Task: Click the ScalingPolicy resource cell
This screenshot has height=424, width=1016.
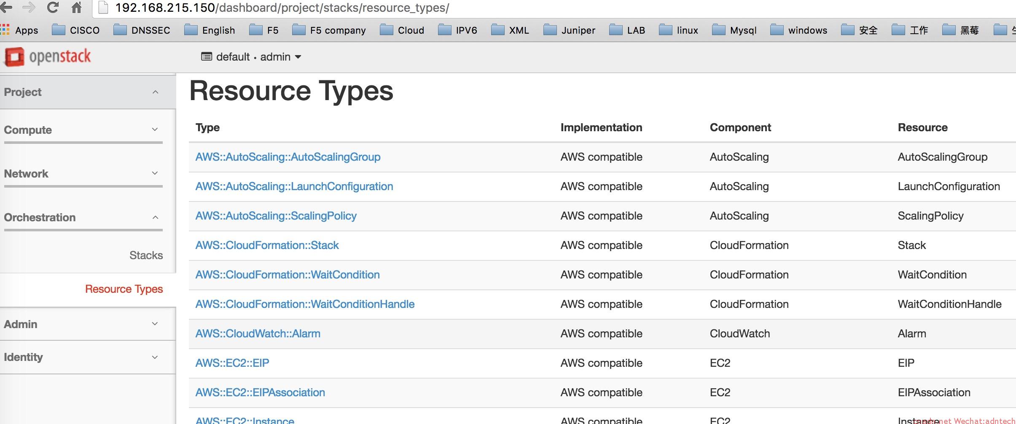Action: click(x=930, y=216)
